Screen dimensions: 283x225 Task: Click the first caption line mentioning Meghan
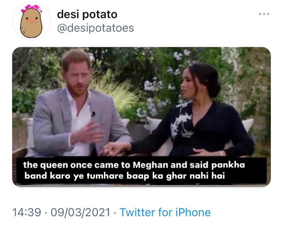[x=134, y=165]
